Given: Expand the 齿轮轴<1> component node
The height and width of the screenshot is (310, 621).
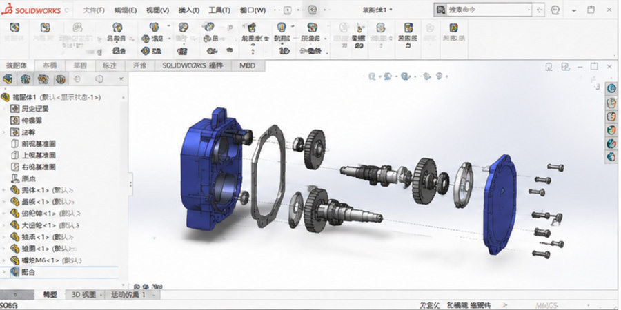Looking at the screenshot, I should [3, 214].
